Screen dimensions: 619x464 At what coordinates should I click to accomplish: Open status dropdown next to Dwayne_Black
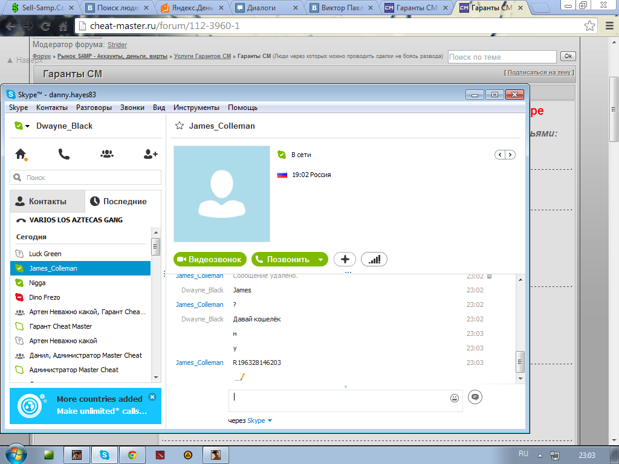coord(27,126)
